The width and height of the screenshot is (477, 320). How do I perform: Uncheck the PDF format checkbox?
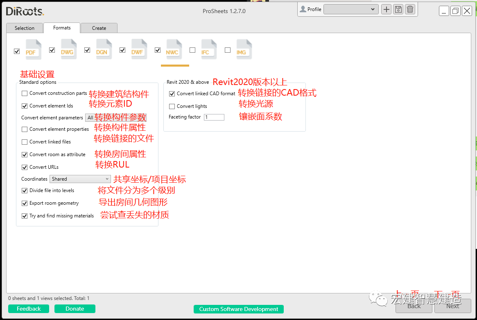(x=17, y=51)
